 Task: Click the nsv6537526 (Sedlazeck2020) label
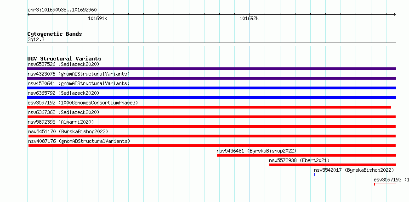pos(63,64)
